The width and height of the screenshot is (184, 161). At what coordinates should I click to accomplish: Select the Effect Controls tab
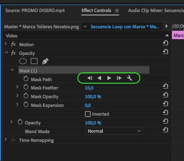click(96, 10)
